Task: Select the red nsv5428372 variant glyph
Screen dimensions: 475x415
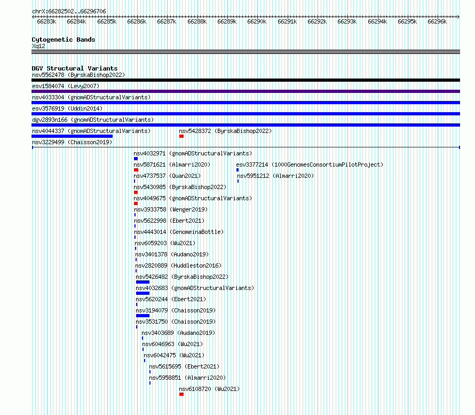Action: (x=181, y=136)
